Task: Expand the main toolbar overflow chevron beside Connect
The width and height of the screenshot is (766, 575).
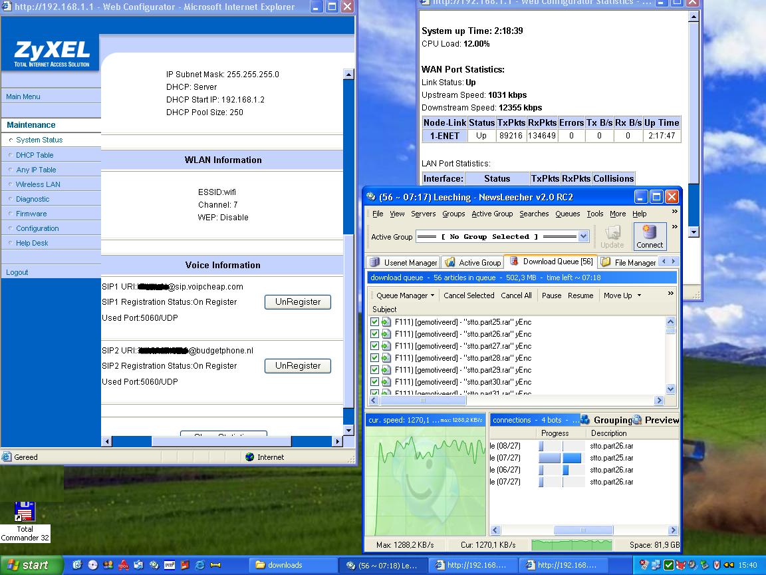Action: point(675,227)
